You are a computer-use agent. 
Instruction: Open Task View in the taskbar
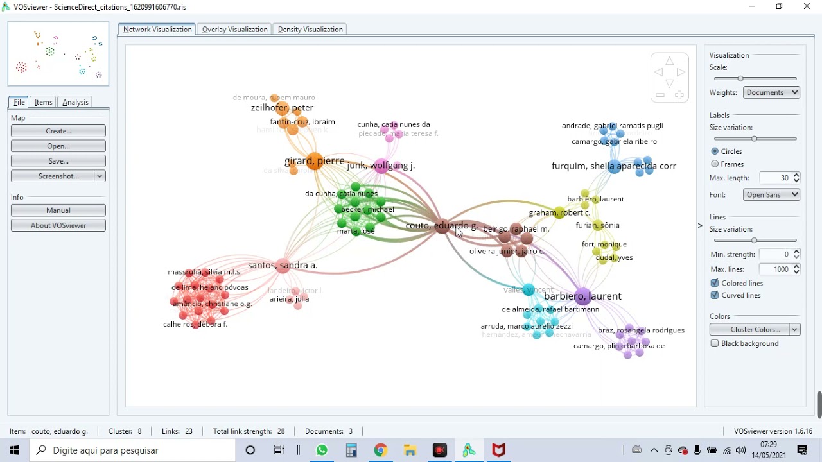tap(279, 450)
